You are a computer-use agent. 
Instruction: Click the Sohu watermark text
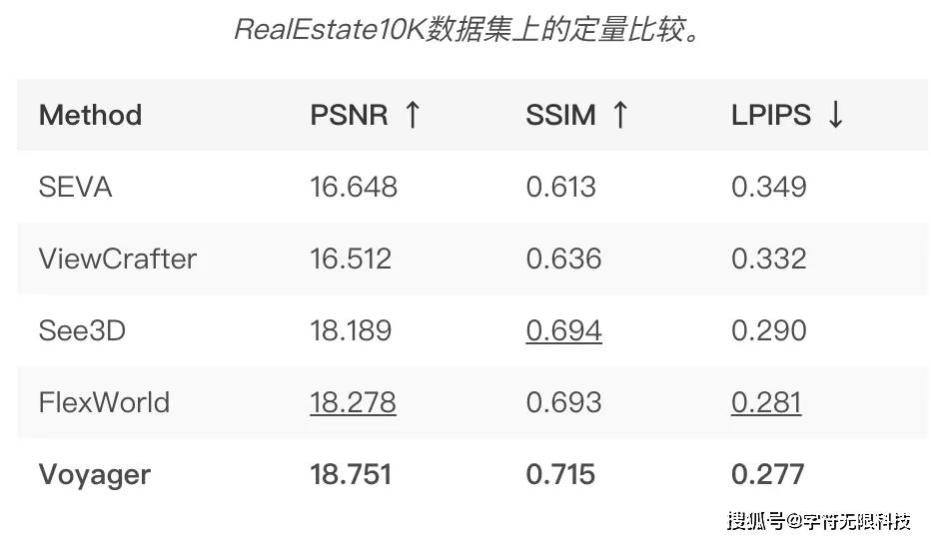coord(819,521)
